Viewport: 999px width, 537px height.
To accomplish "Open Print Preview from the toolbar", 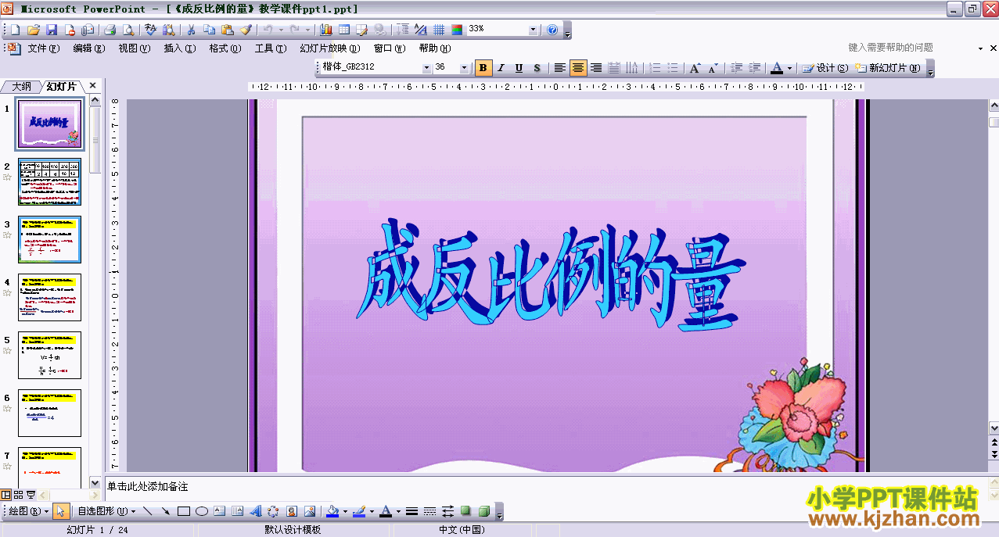I will 128,30.
